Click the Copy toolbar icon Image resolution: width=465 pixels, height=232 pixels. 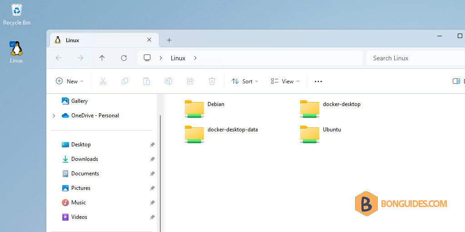125,81
